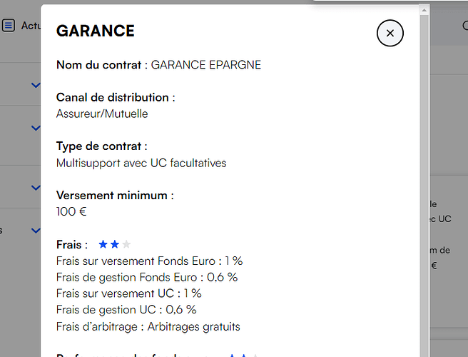Viewport: 468px width, 357px height.
Task: Close the GARANCE contract details dialog
Action: 390,33
